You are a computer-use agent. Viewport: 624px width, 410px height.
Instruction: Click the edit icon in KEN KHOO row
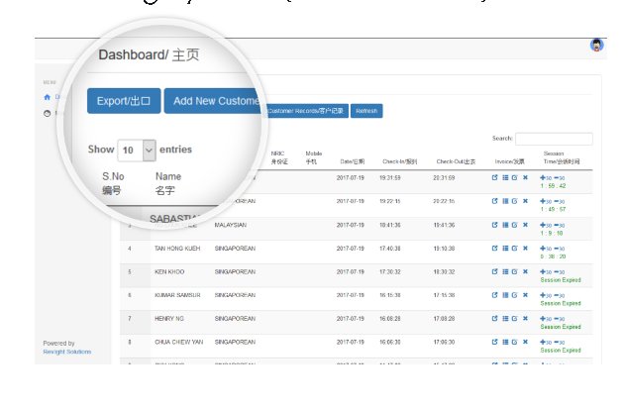tap(515, 272)
